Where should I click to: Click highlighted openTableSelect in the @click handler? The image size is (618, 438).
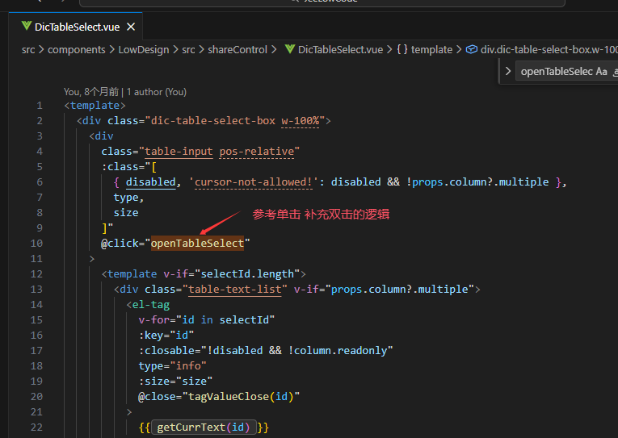[x=197, y=243]
